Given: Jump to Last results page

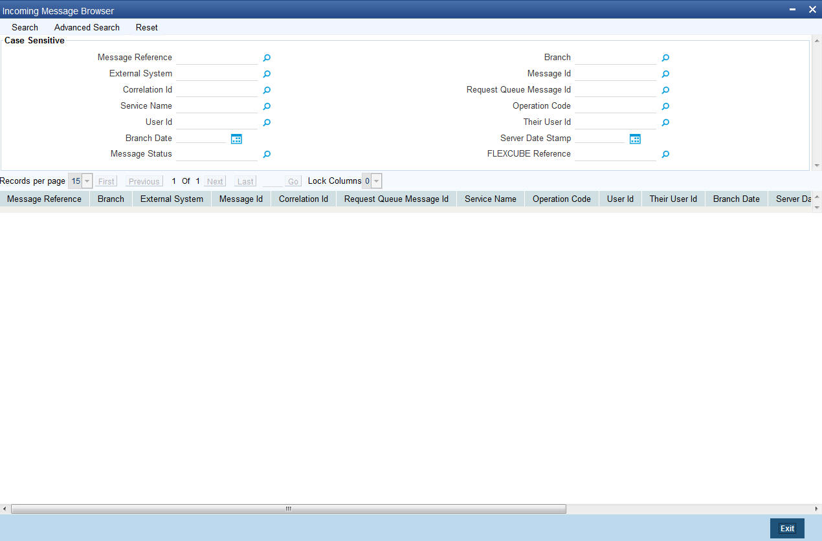Looking at the screenshot, I should [245, 181].
